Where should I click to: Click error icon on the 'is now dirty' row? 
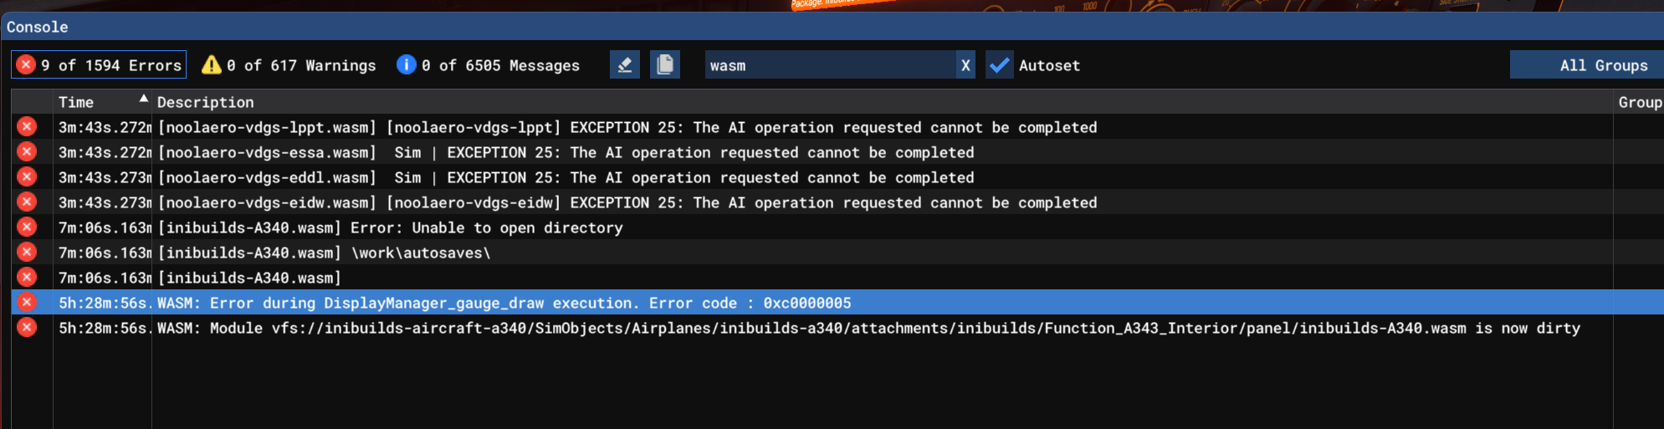[x=27, y=328]
